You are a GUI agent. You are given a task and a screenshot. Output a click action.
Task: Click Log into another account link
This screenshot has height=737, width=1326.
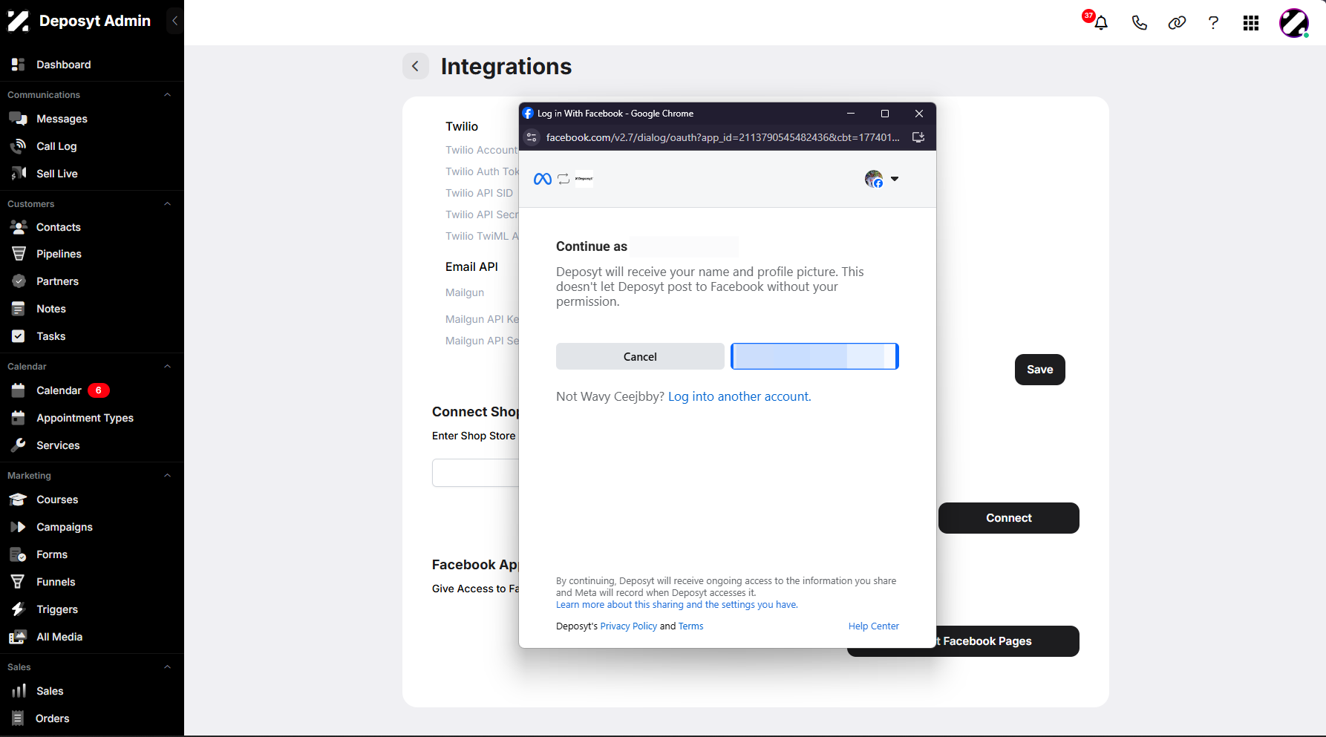tap(739, 396)
